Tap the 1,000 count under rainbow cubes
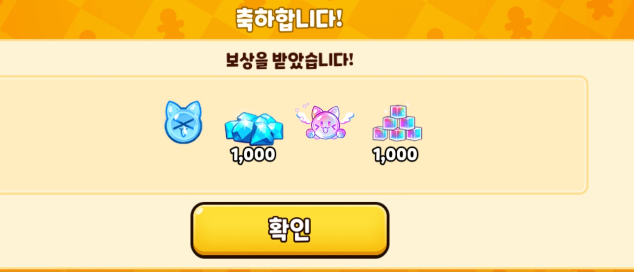The image size is (634, 272). point(395,155)
